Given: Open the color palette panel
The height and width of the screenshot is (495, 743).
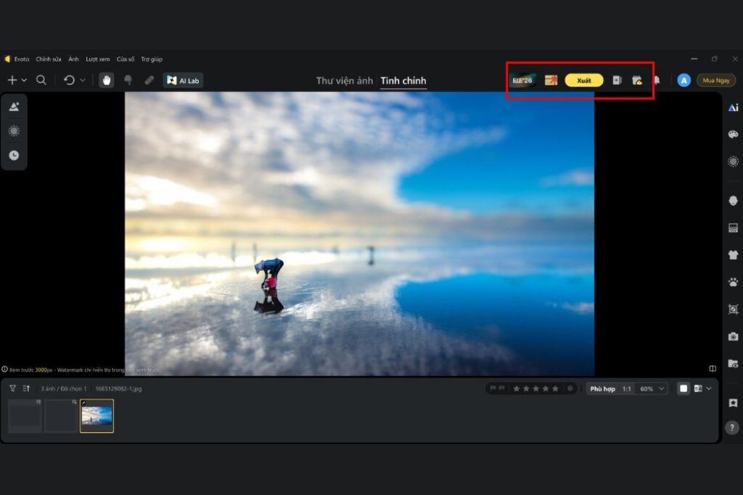Looking at the screenshot, I should coord(733,134).
